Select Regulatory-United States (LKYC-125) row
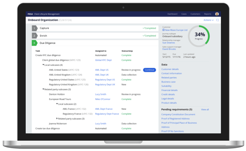Screen dimensions: 246x151 tap(67, 80)
